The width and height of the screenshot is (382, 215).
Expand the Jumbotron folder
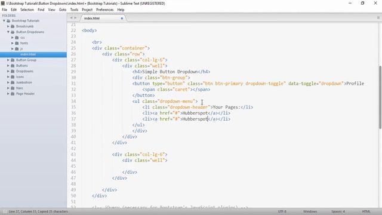8,82
